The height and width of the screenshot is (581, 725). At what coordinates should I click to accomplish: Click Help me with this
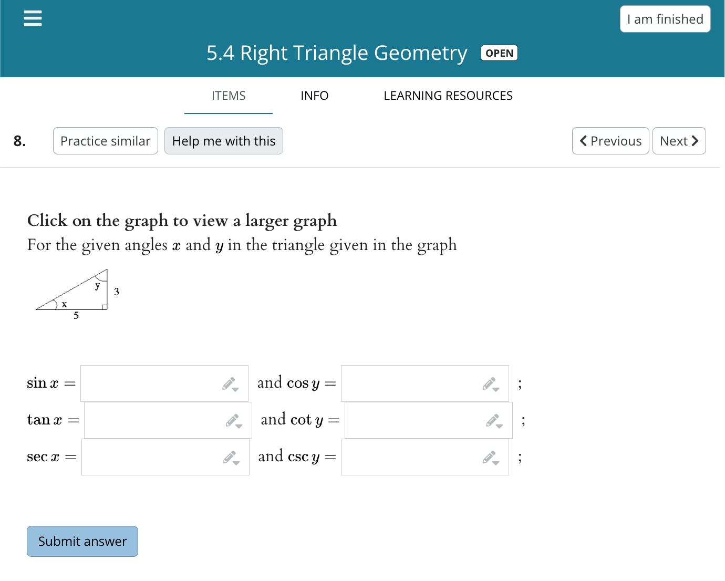[x=224, y=141]
